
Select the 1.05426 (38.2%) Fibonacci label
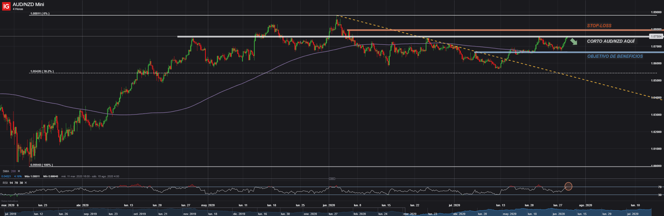(x=42, y=71)
